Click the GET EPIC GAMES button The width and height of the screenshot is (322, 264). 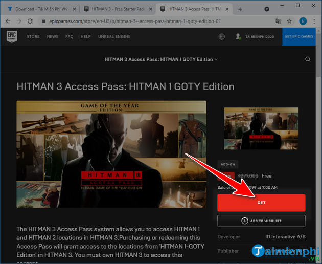pyautogui.click(x=299, y=37)
